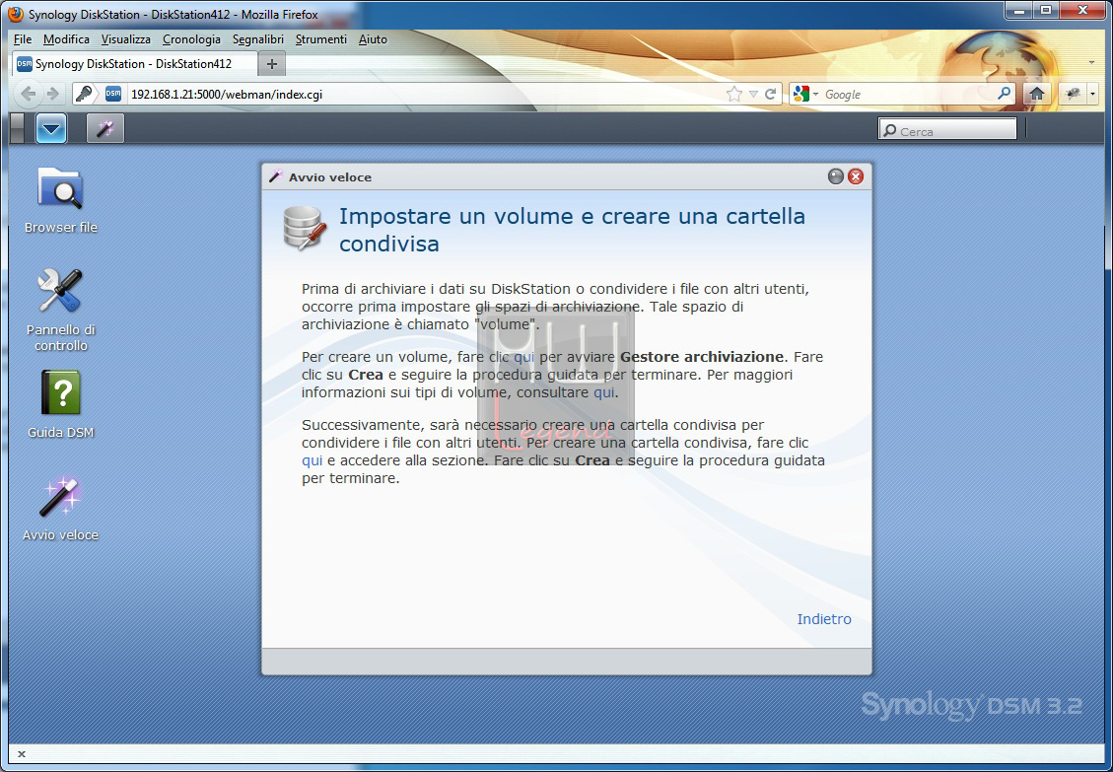This screenshot has height=772, width=1113.
Task: Click the qui link before 'e accedere alla sezione'
Action: click(313, 460)
